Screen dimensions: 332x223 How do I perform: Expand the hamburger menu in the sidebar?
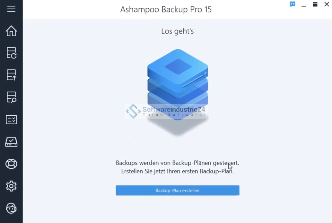click(11, 9)
